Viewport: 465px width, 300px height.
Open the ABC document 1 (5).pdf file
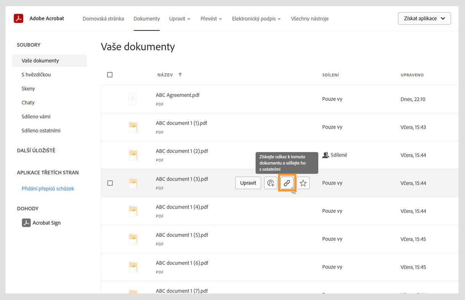click(182, 235)
